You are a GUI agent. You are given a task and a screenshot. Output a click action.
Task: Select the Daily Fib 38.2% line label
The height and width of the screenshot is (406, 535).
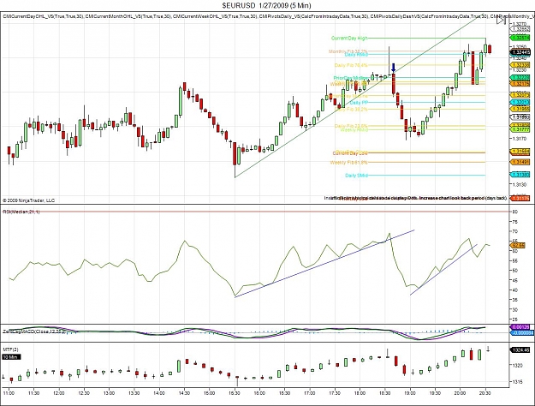[351, 110]
